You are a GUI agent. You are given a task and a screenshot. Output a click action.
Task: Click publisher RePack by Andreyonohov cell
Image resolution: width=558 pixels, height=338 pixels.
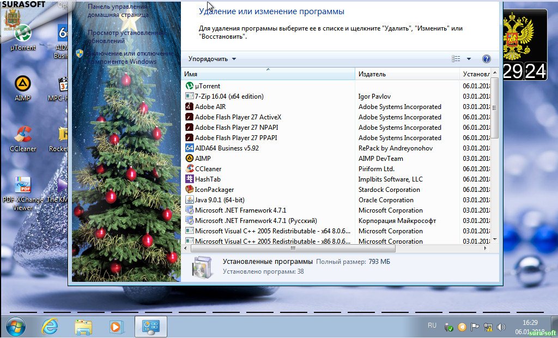pyautogui.click(x=396, y=148)
